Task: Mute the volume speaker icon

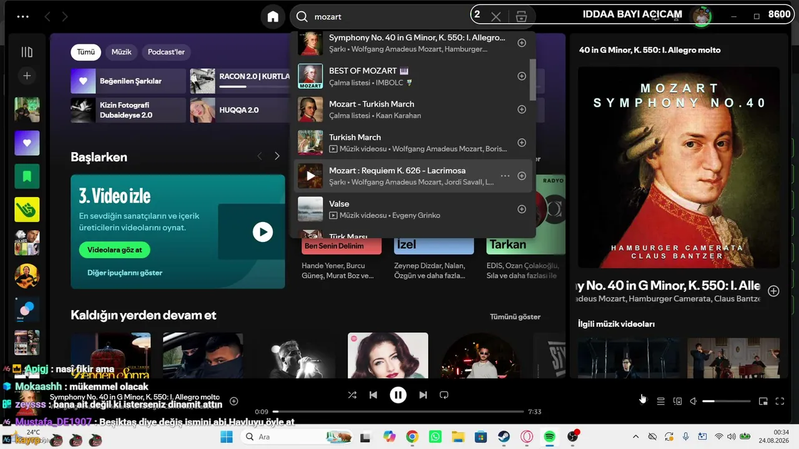Action: [x=694, y=401]
